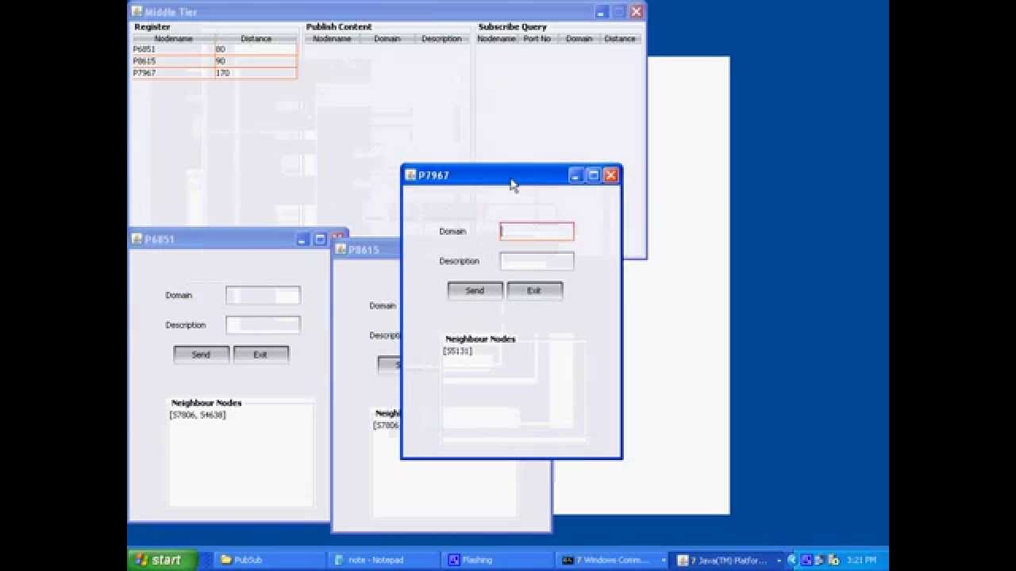
Task: Click the Port No column header
Action: click(x=537, y=39)
